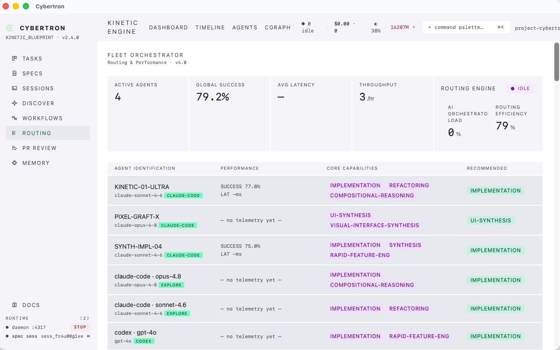The width and height of the screenshot is (560, 350).
Task: Toggle the routing engine IDLE status badge
Action: [520, 89]
